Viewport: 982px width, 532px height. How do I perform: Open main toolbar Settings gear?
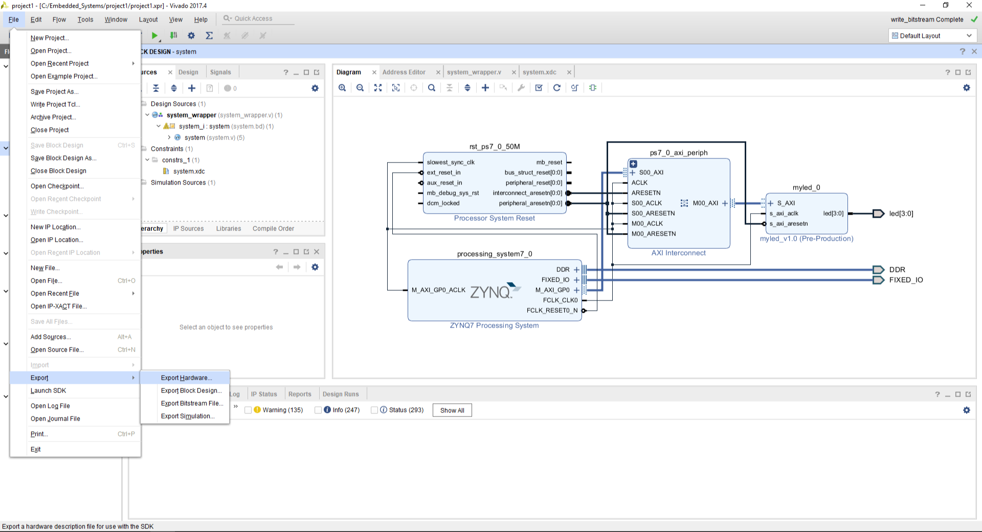191,36
